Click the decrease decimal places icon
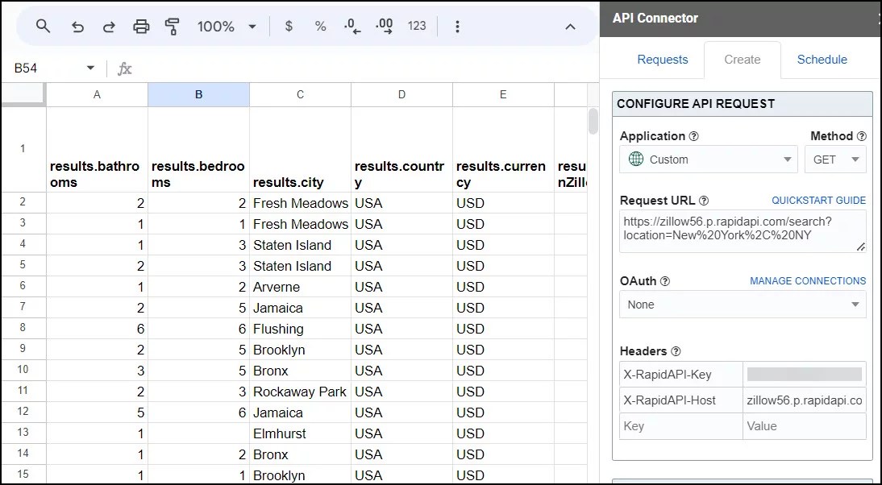 coord(352,26)
